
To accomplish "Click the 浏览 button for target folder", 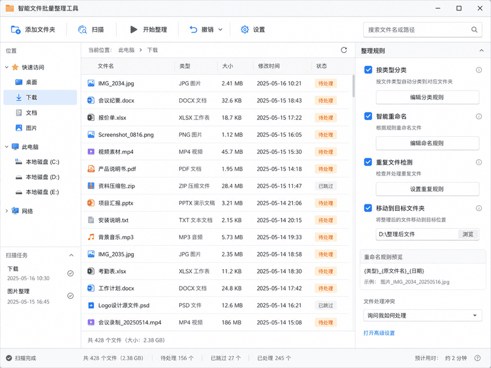I will point(468,234).
